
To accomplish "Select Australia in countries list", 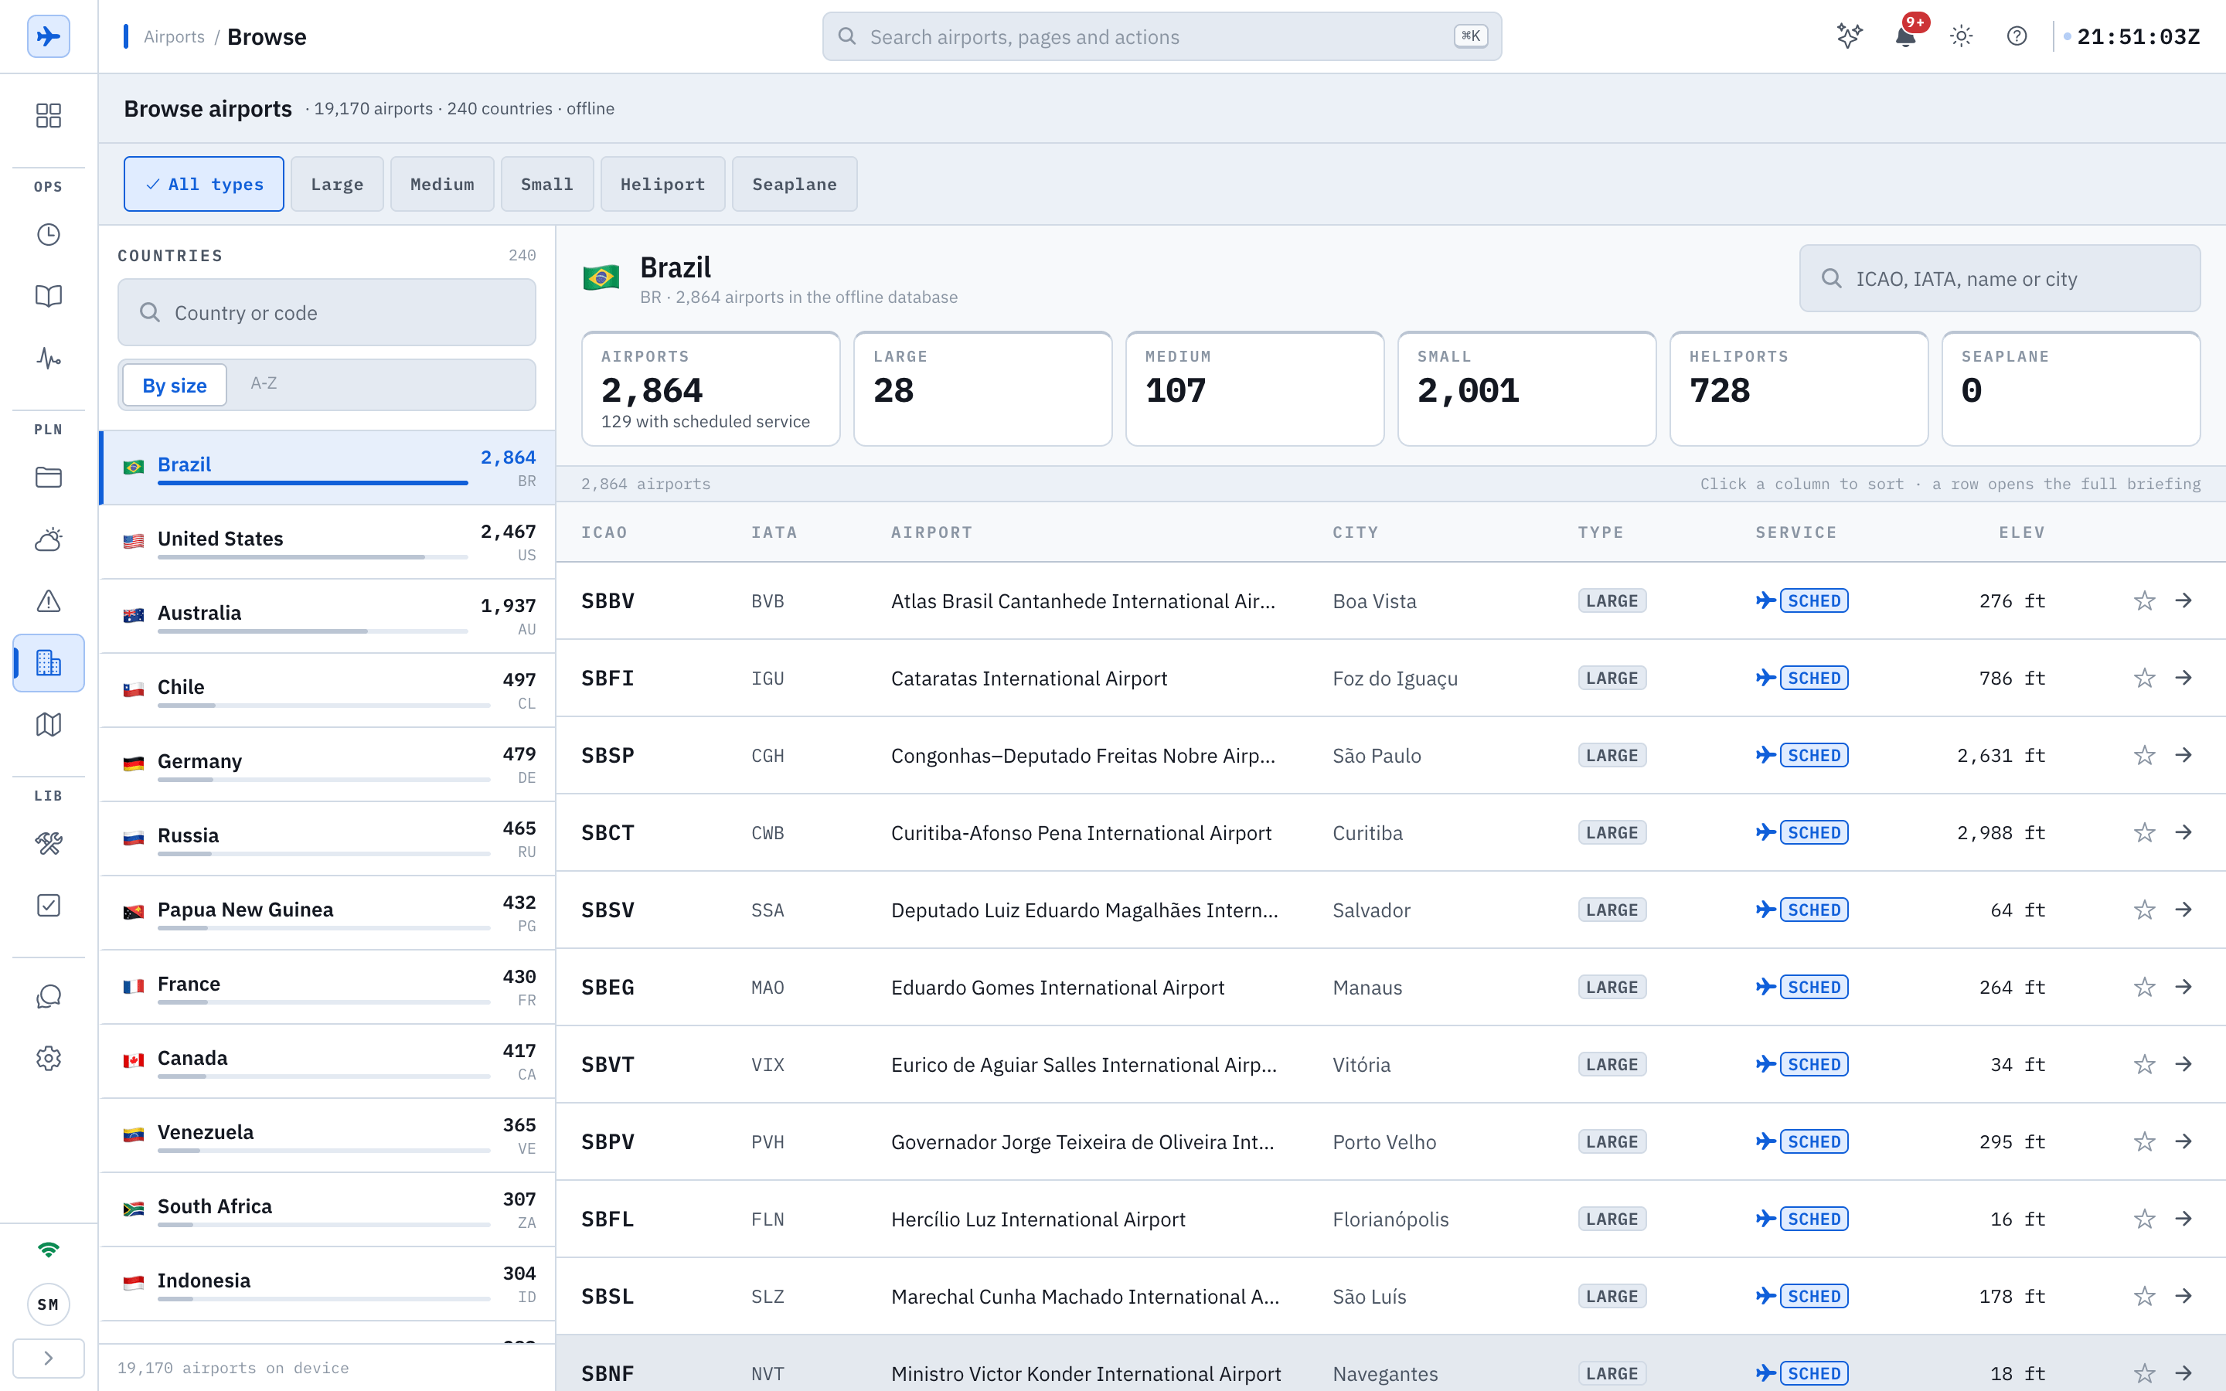I will pos(328,617).
